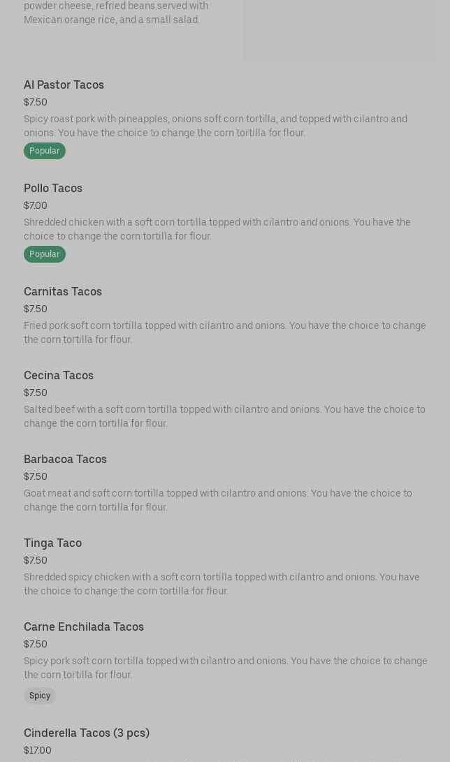Click the shredded spicy chicken Tinga description

pyautogui.click(x=222, y=585)
